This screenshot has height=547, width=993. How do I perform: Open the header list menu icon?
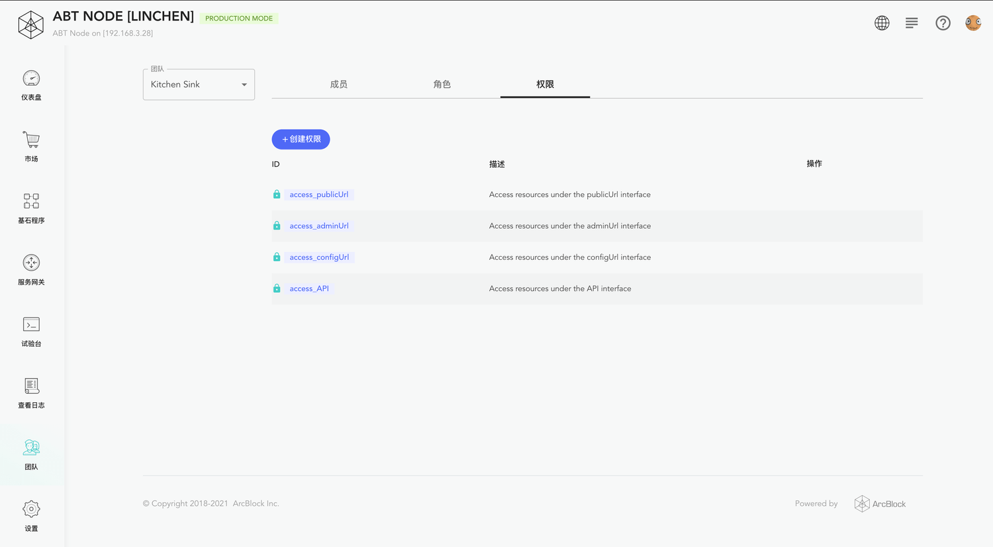pos(912,23)
